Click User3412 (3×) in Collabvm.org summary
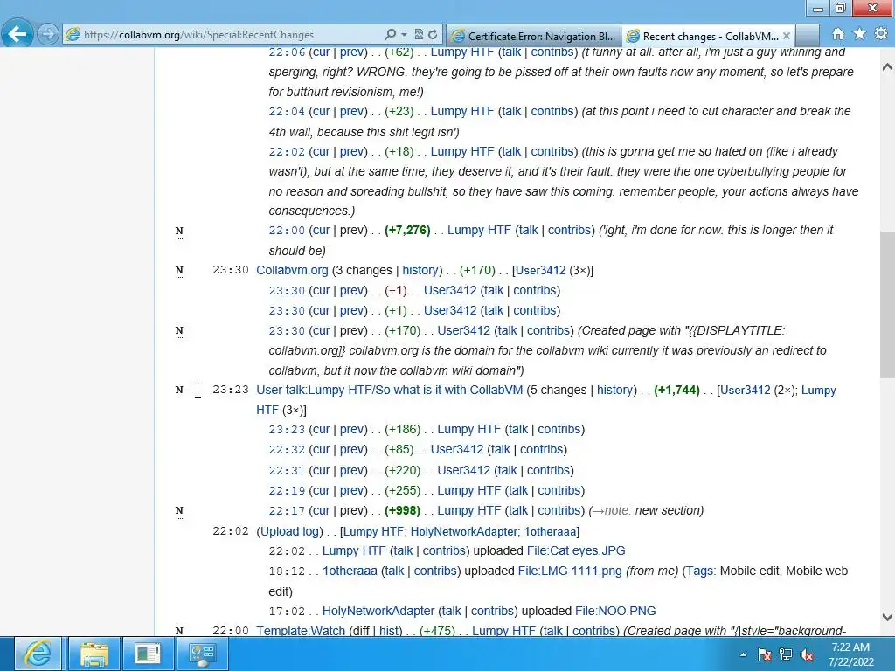Image resolution: width=895 pixels, height=671 pixels. point(540,270)
